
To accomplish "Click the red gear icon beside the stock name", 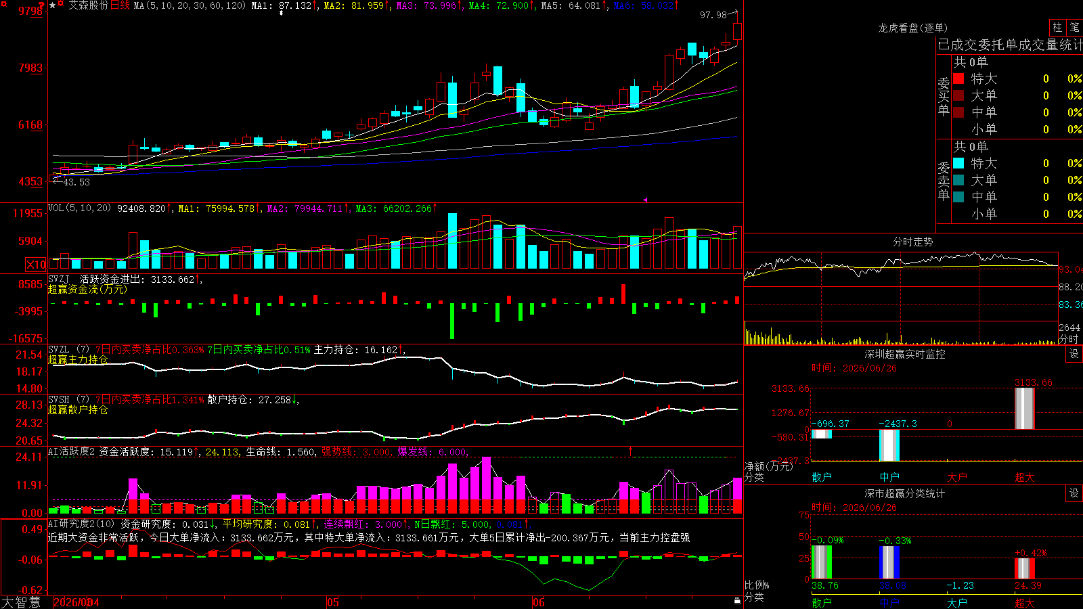I will tap(62, 5).
